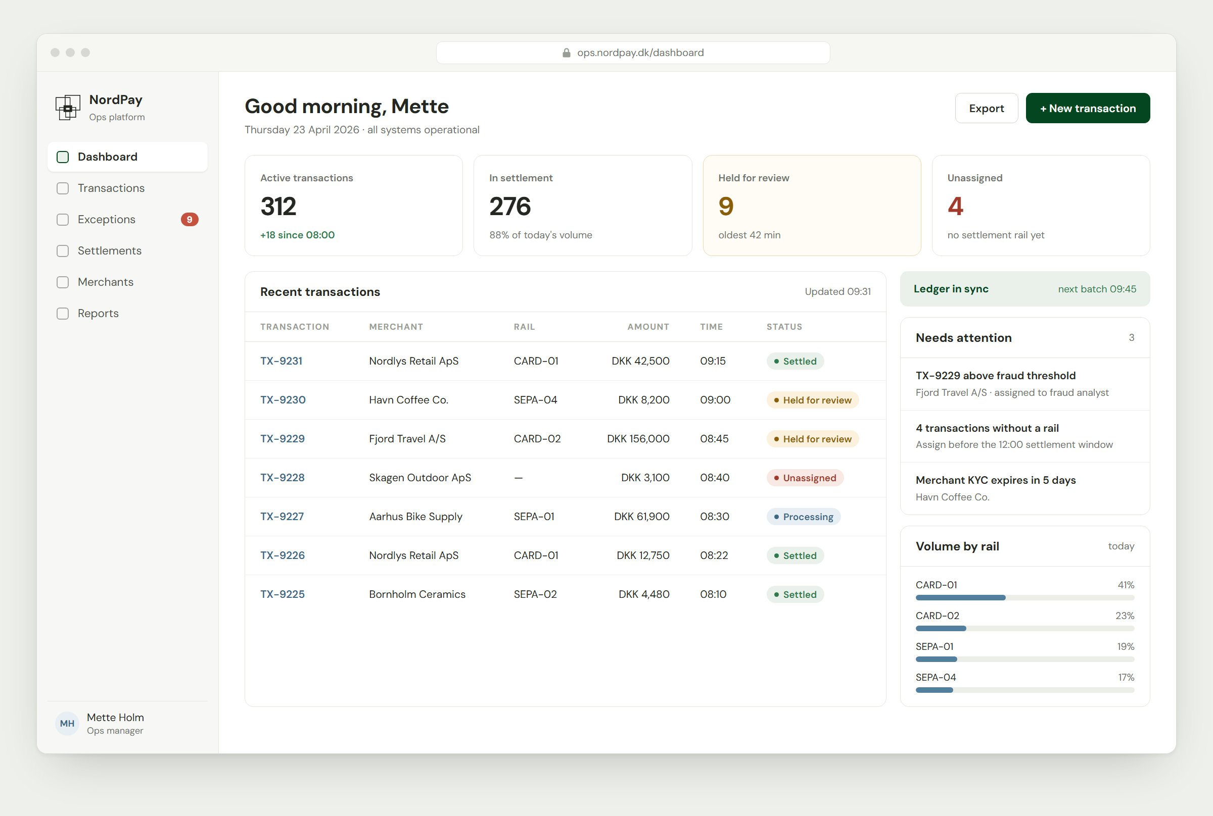
Task: Open alert TX-9229 above fraud threshold
Action: coord(1024,384)
